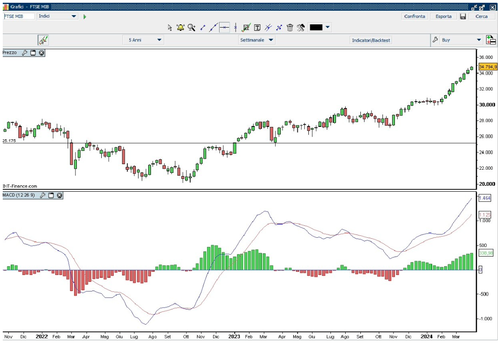The height and width of the screenshot is (343, 498).
Task: Select the text annotation tool
Action: click(257, 28)
